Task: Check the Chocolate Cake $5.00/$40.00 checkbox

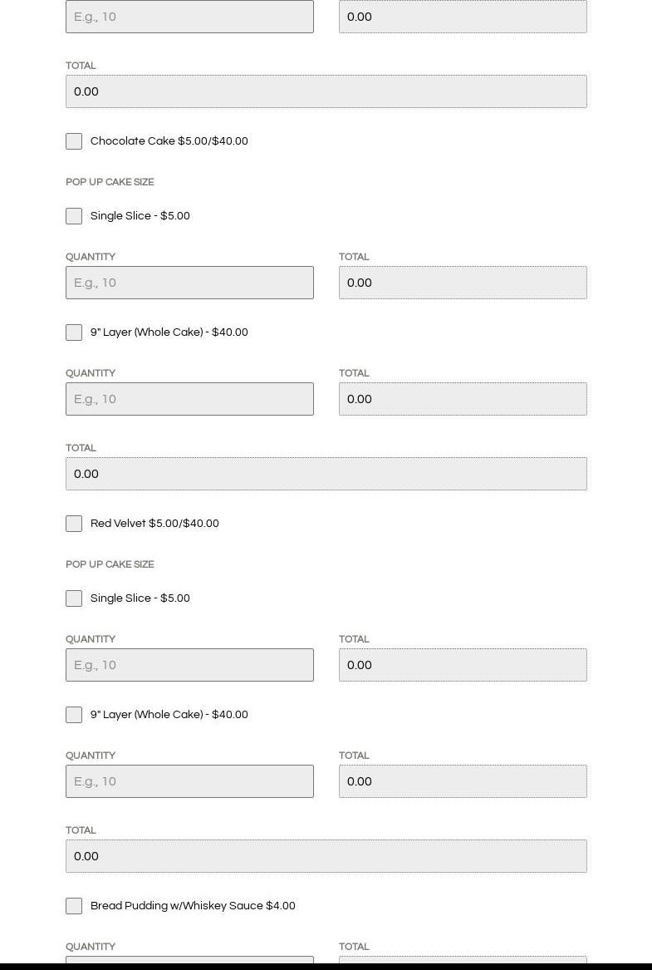Action: point(74,141)
